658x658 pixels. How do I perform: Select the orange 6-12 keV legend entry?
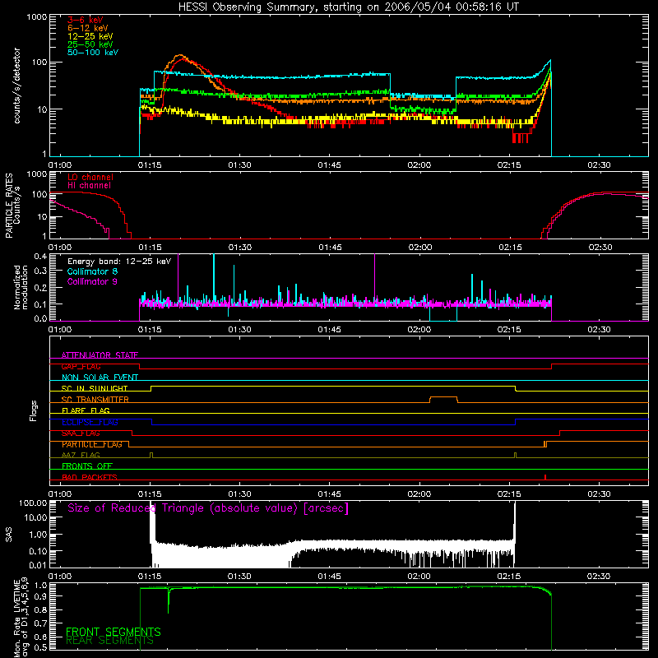pyautogui.click(x=88, y=28)
